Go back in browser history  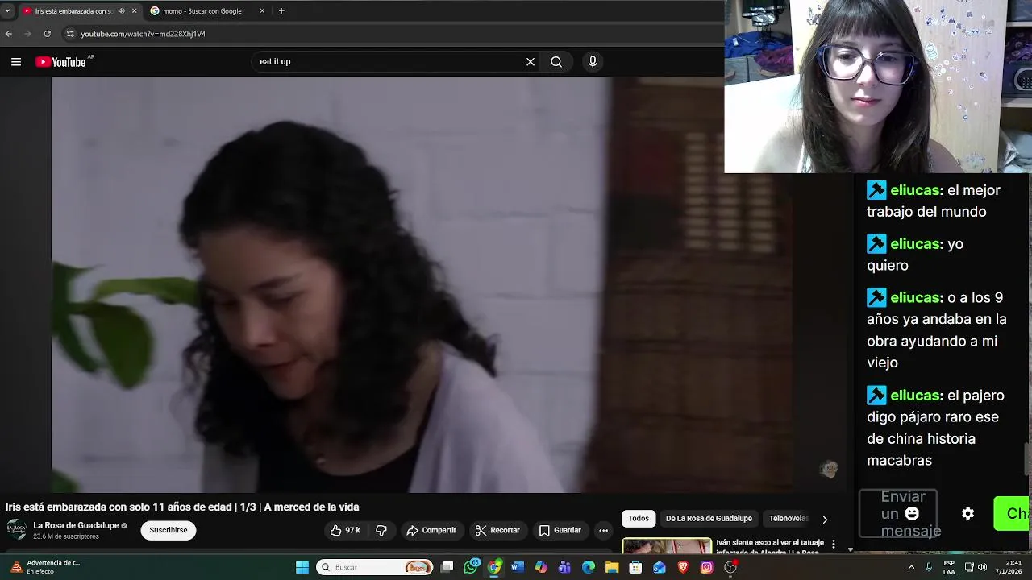[x=9, y=34]
